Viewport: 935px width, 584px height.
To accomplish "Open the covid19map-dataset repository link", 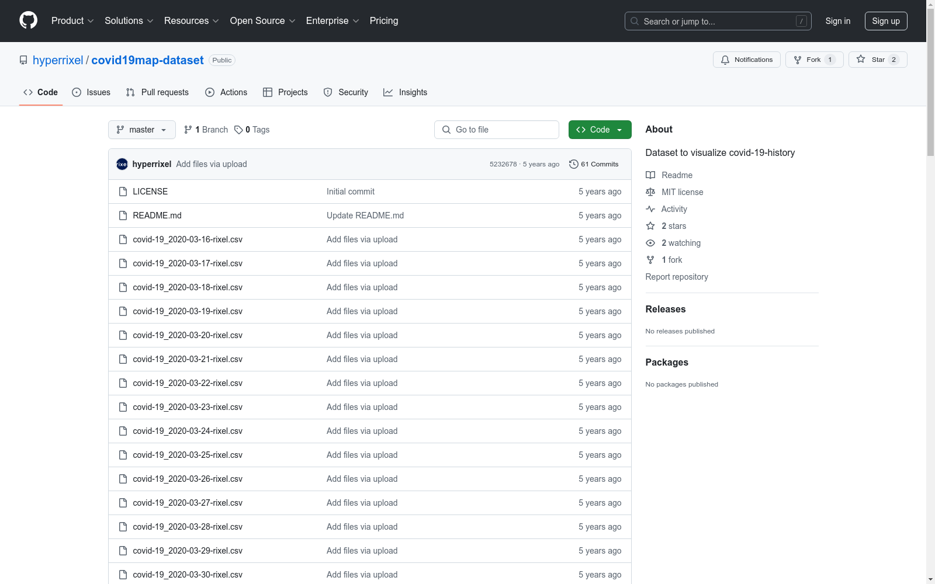I will click(147, 60).
